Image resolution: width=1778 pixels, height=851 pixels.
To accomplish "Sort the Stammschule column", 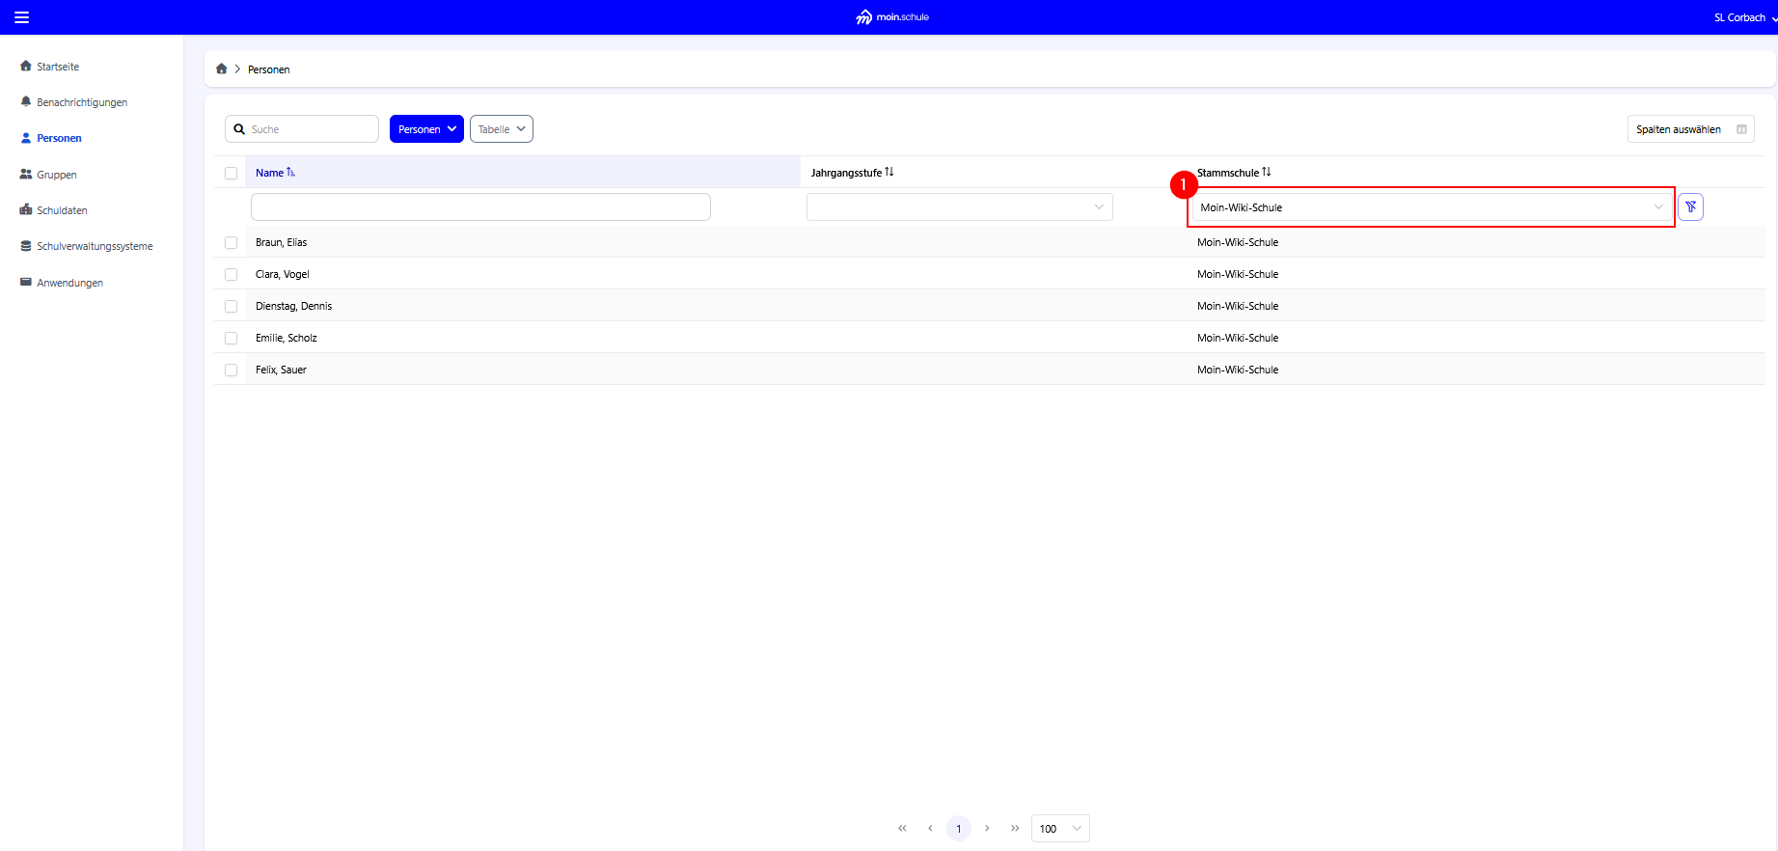I will coord(1267,173).
